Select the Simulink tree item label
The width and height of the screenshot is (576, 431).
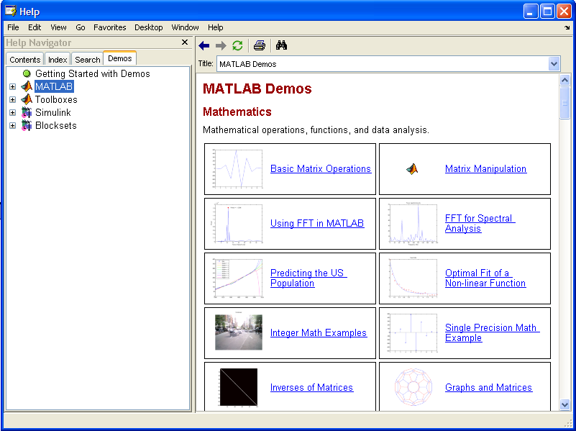point(53,112)
